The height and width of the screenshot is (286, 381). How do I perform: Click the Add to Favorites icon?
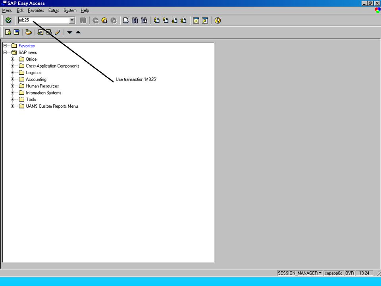click(x=40, y=32)
